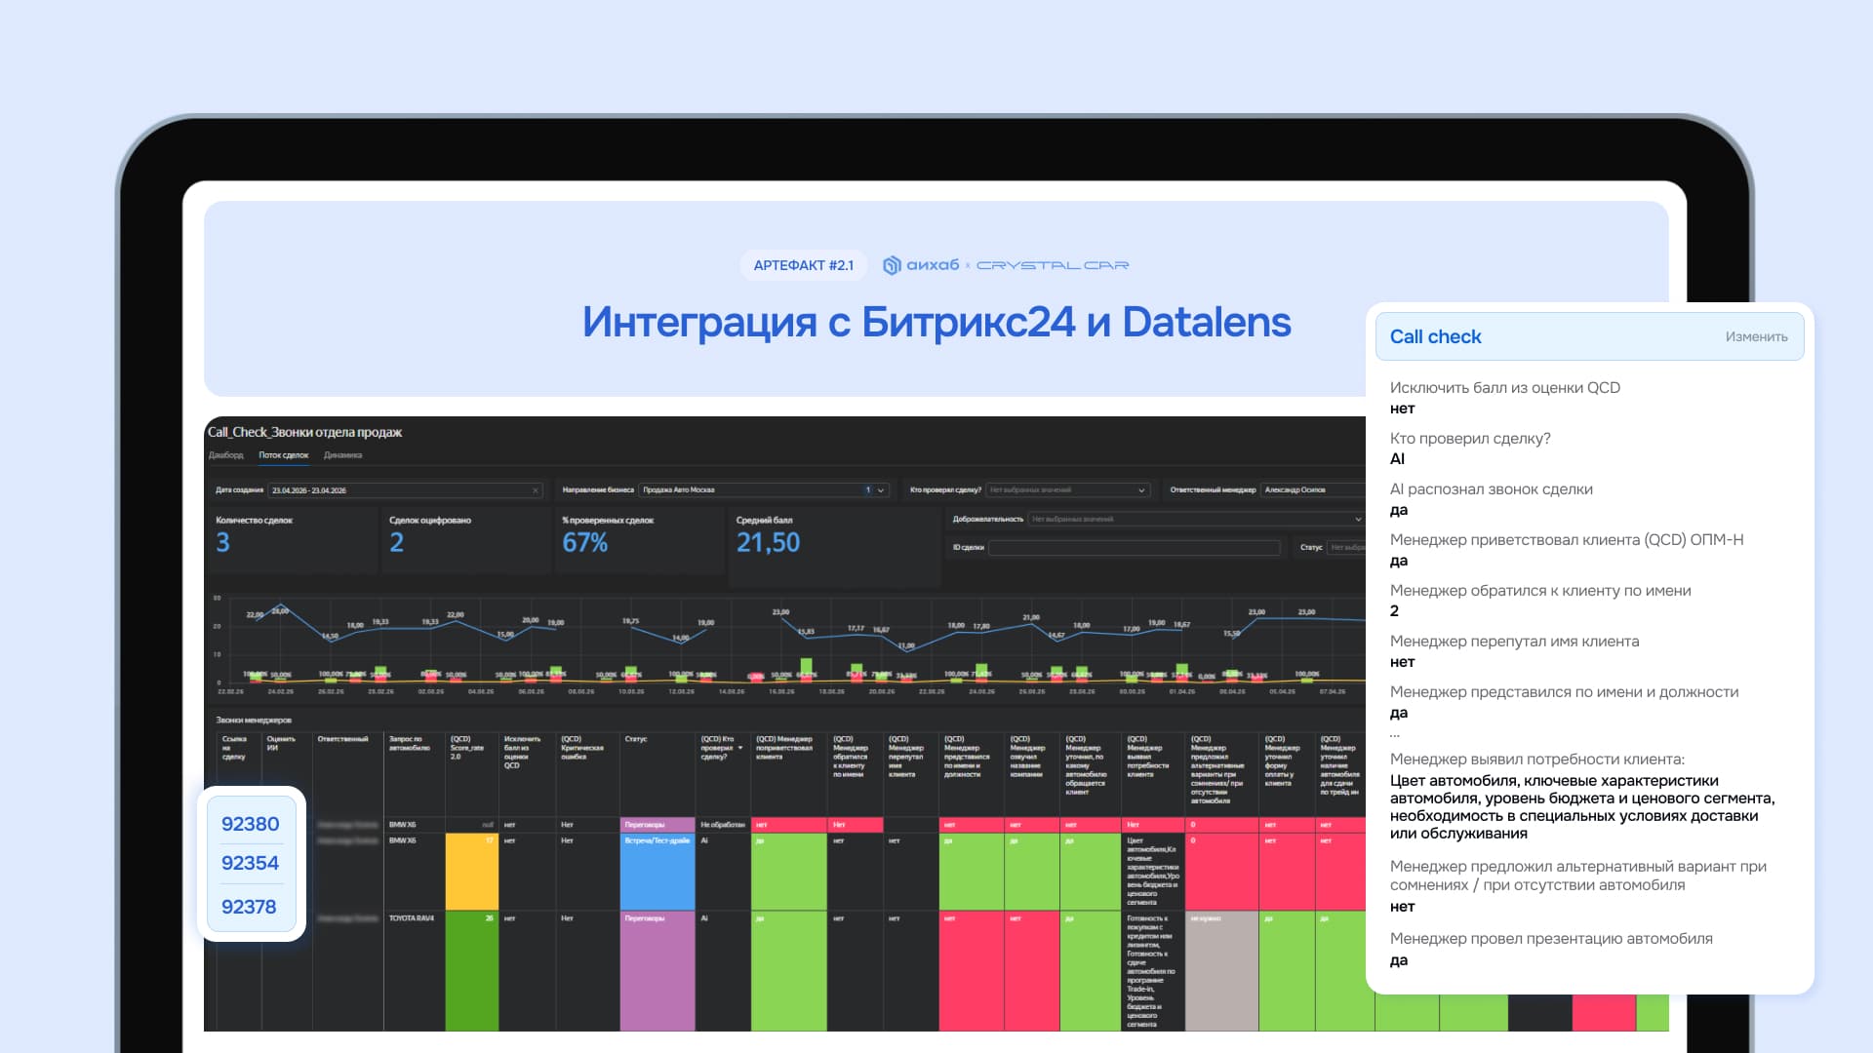The height and width of the screenshot is (1053, 1873).
Task: Click the 'Не обработан' cell in the table
Action: click(723, 825)
